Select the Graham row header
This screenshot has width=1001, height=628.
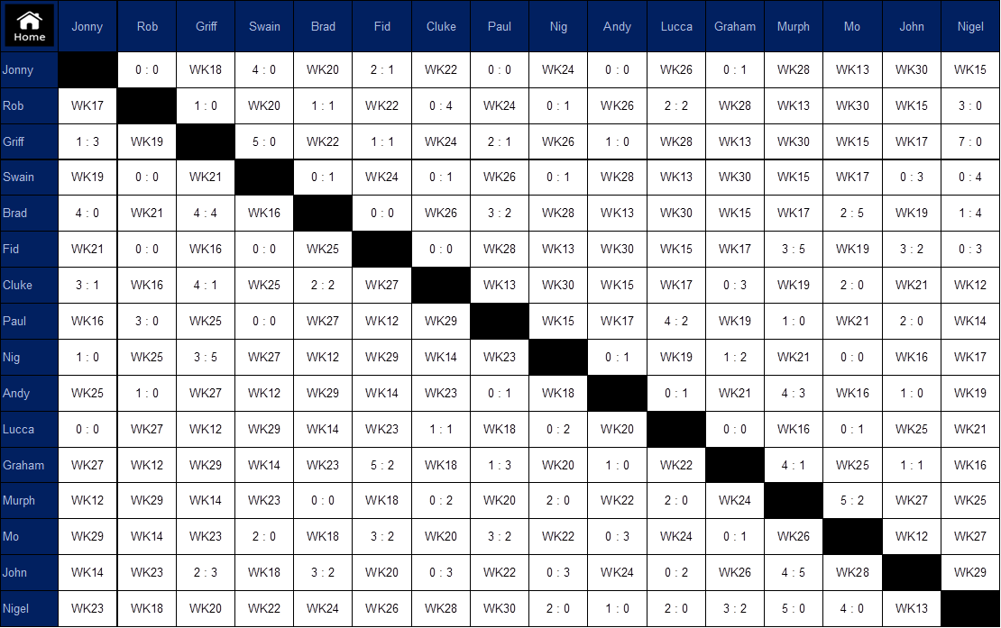(30, 466)
